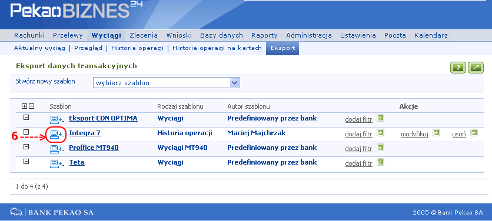
Task: Open the Wyciągi menu
Action: (107, 35)
